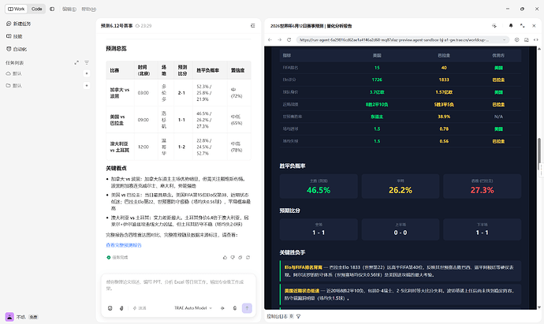Add a task to the cloud 默认 group
The width and height of the screenshot is (544, 324).
point(87,73)
